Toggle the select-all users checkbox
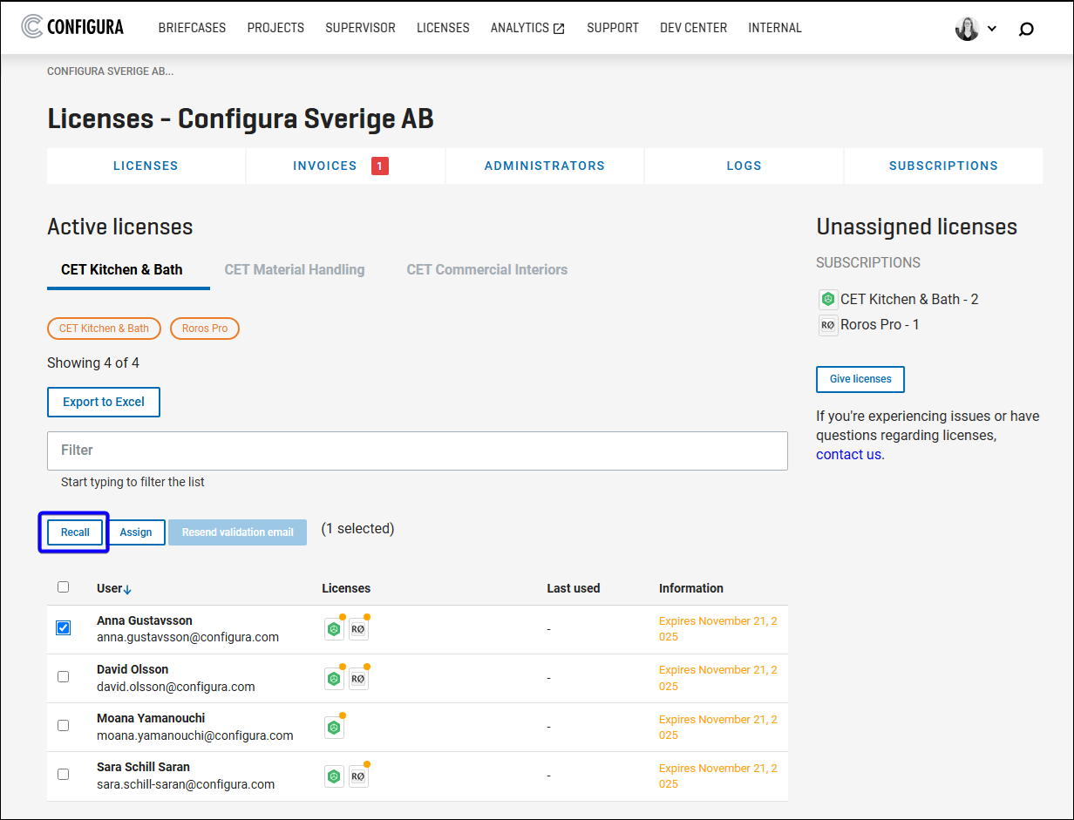The height and width of the screenshot is (820, 1074). tap(63, 587)
